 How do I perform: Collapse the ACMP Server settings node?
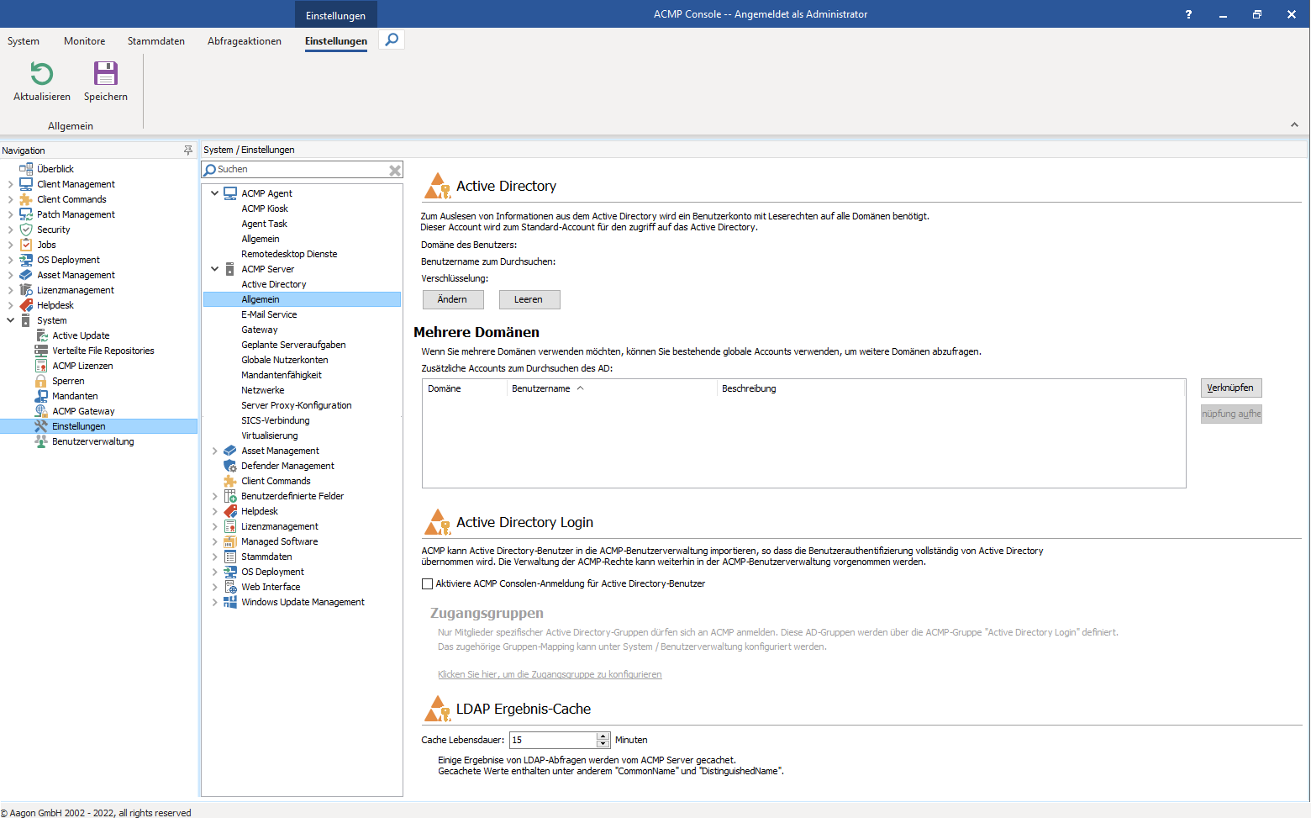tap(214, 269)
